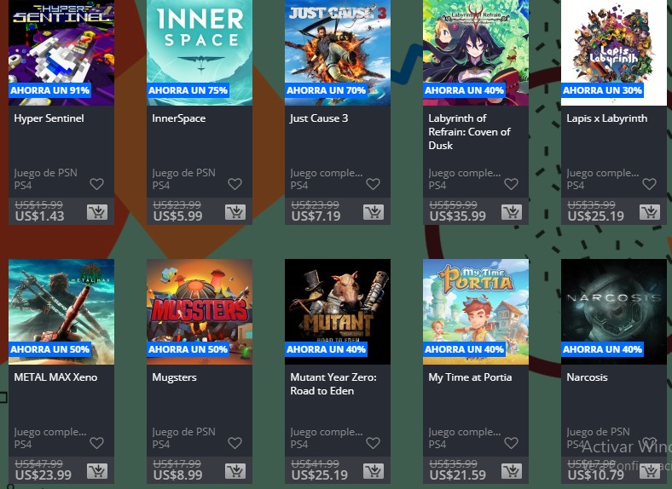
Task: Add Mugsters to the cart
Action: [235, 471]
